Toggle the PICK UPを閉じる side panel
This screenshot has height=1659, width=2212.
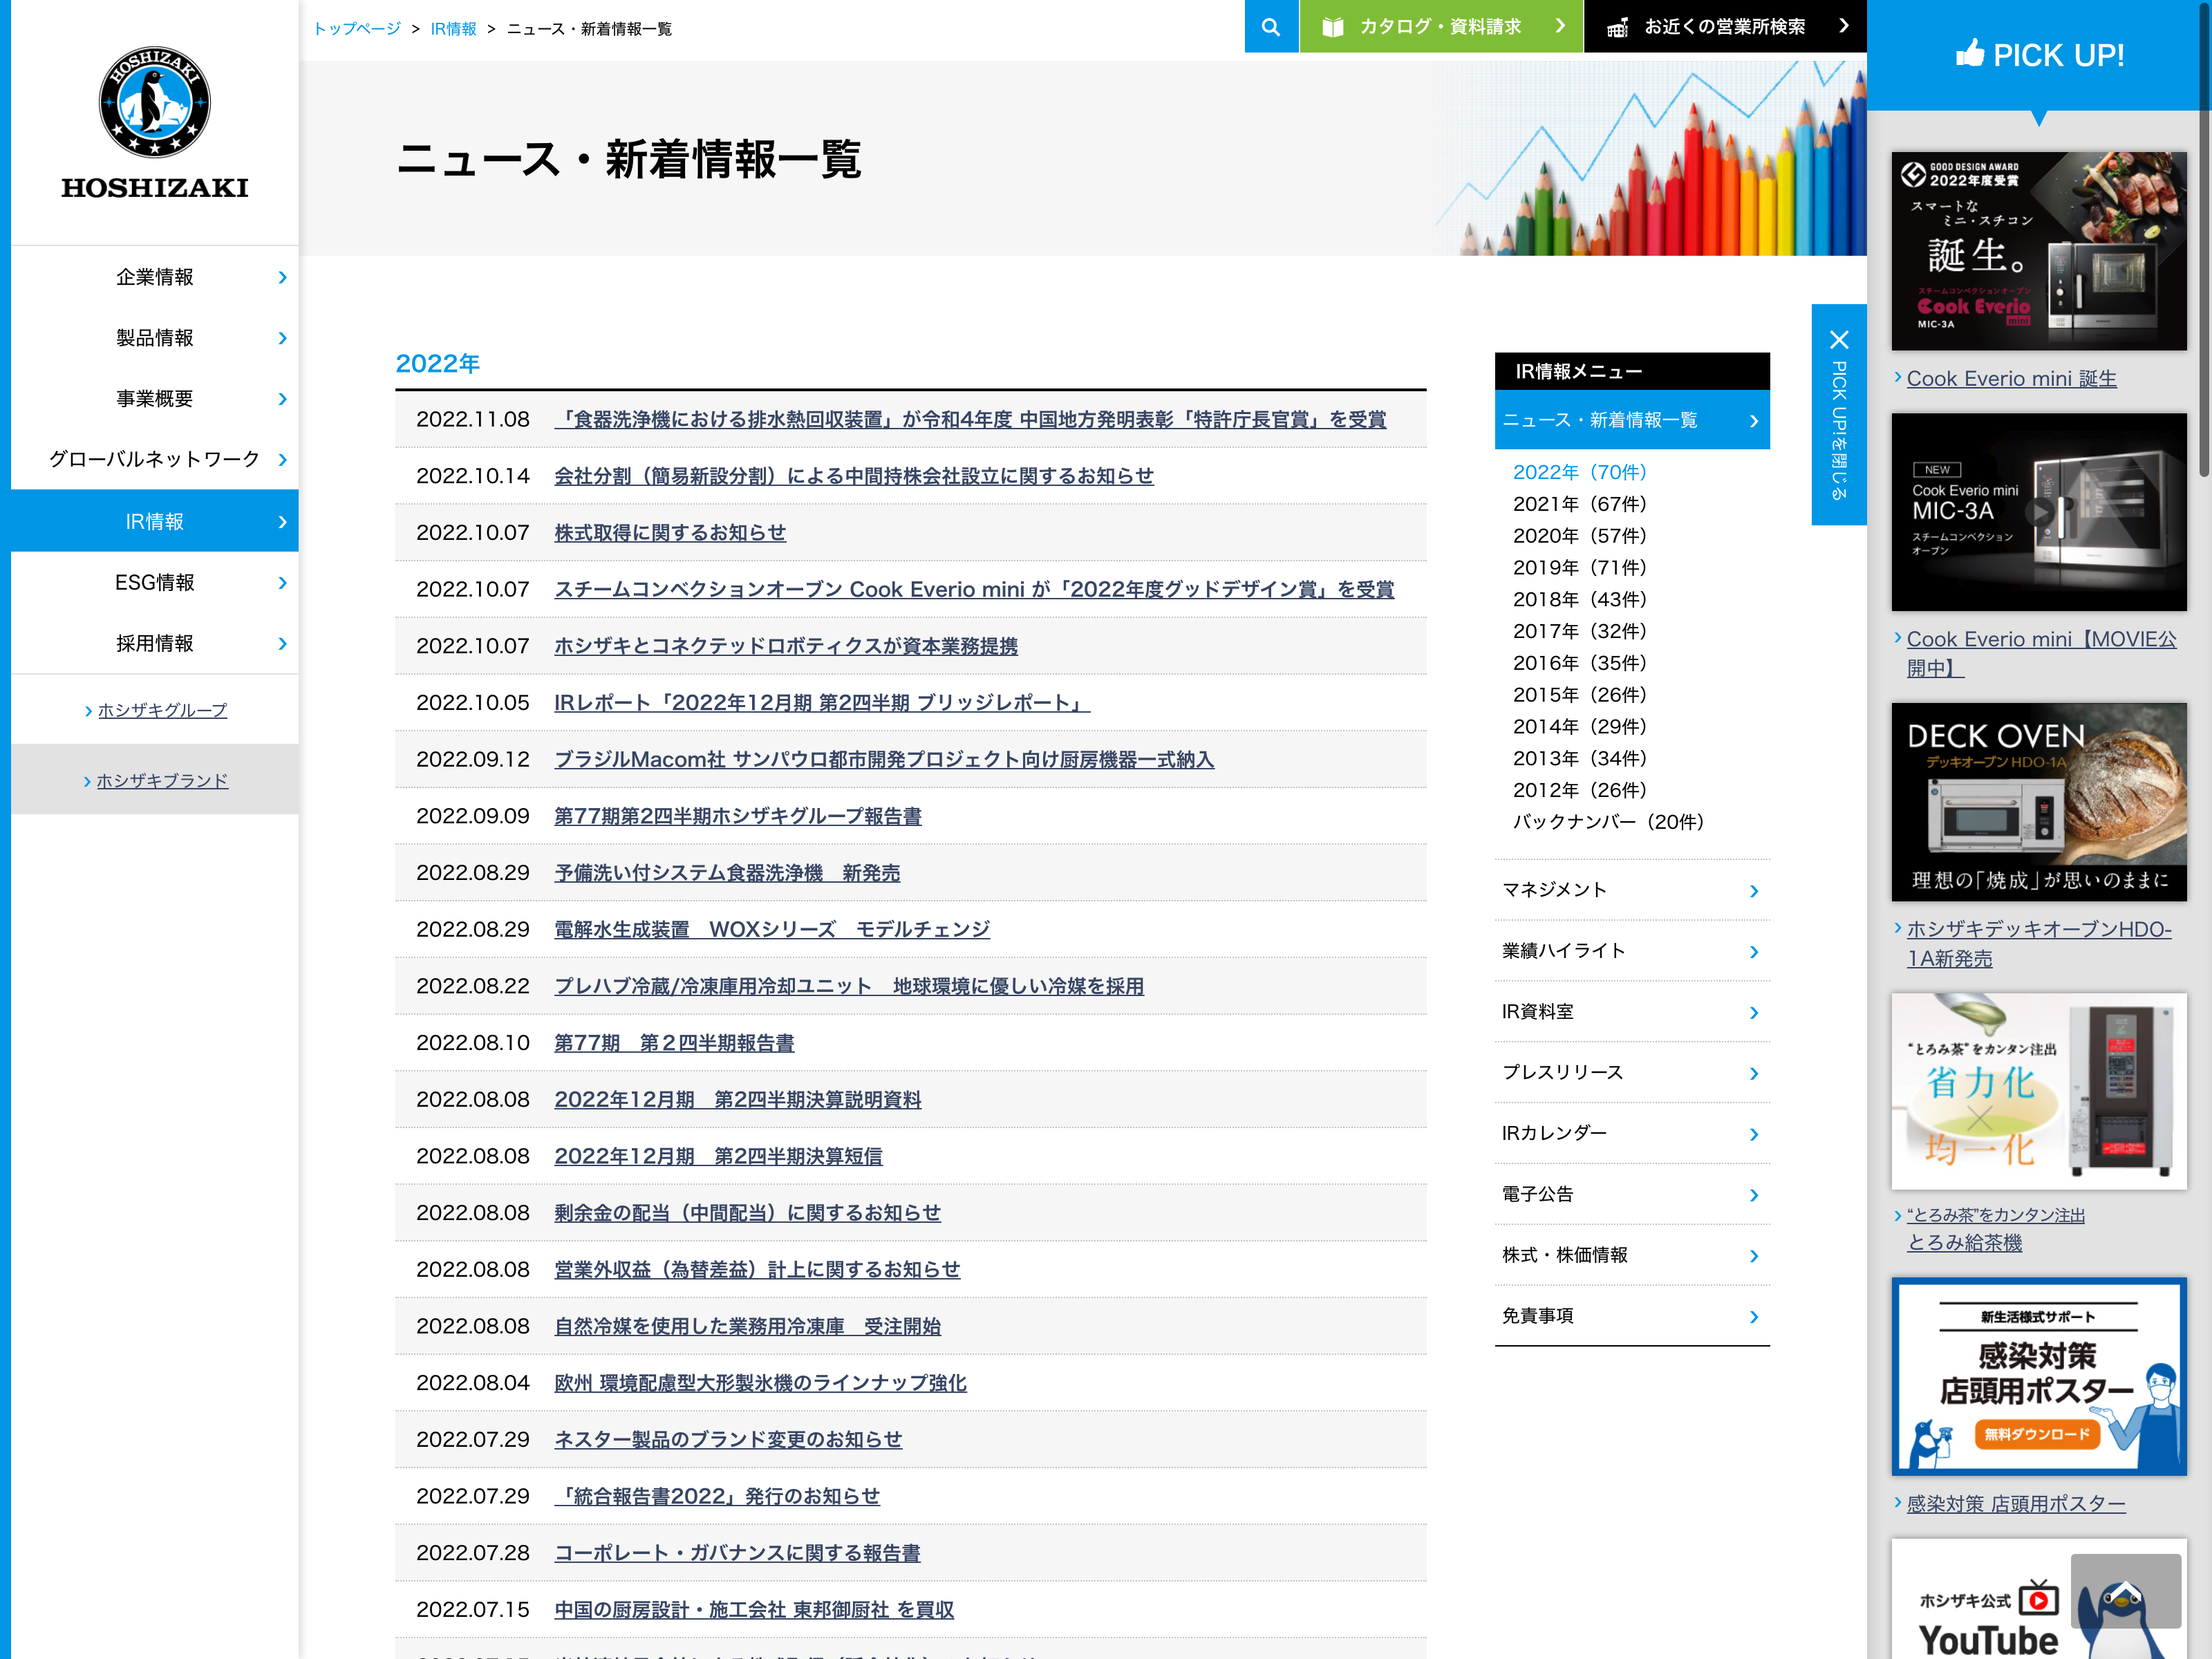[1838, 430]
